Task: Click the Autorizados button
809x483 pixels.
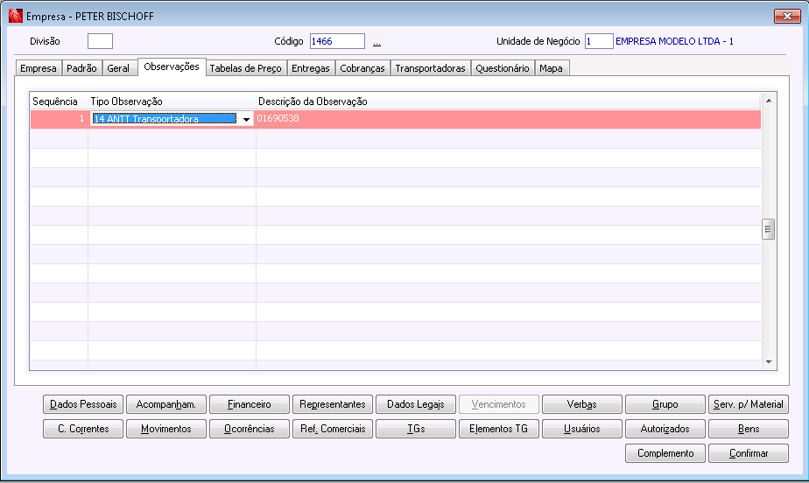Action: pos(665,429)
